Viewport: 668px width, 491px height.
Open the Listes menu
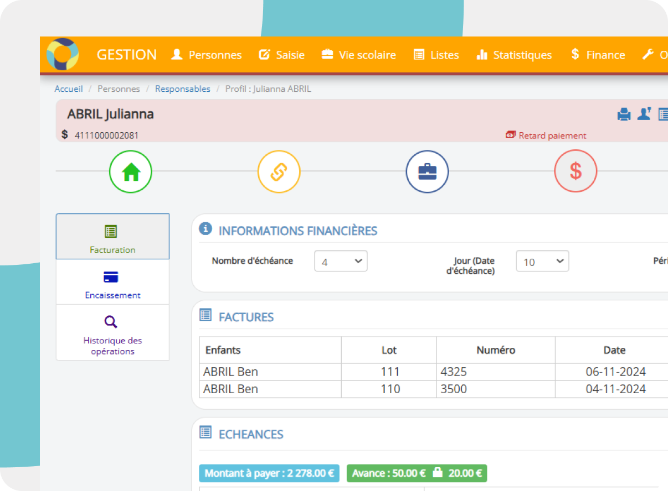[x=436, y=55]
